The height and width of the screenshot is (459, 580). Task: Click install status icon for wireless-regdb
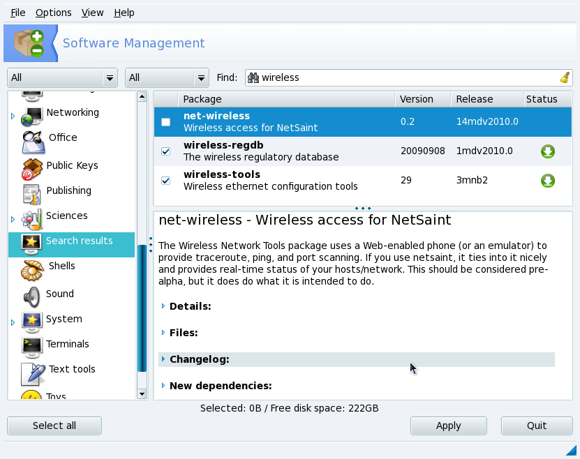tap(548, 151)
